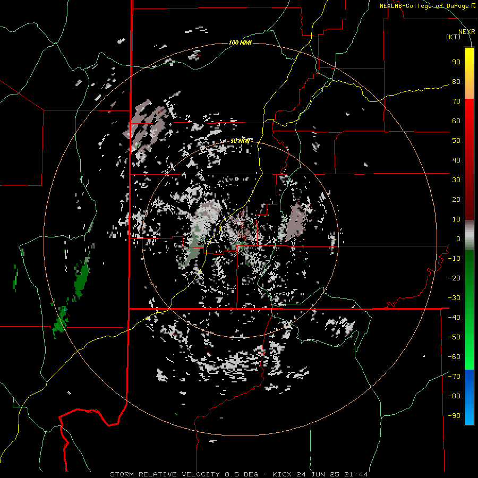Screen dimensions: 478x478
Task: Click the 40 value on velocity scale
Action: (456, 160)
